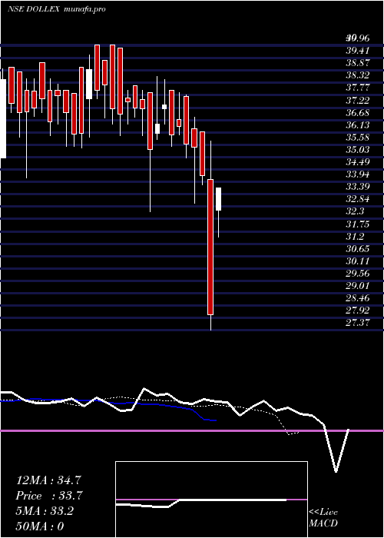Click the tallest red candlestick body
This screenshot has height=538, width=384.
click(x=210, y=247)
